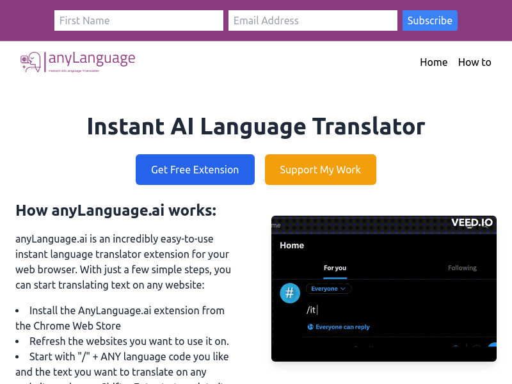The width and height of the screenshot is (512, 384).
Task: Click the 'Everyone can reply' text
Action: 342,327
